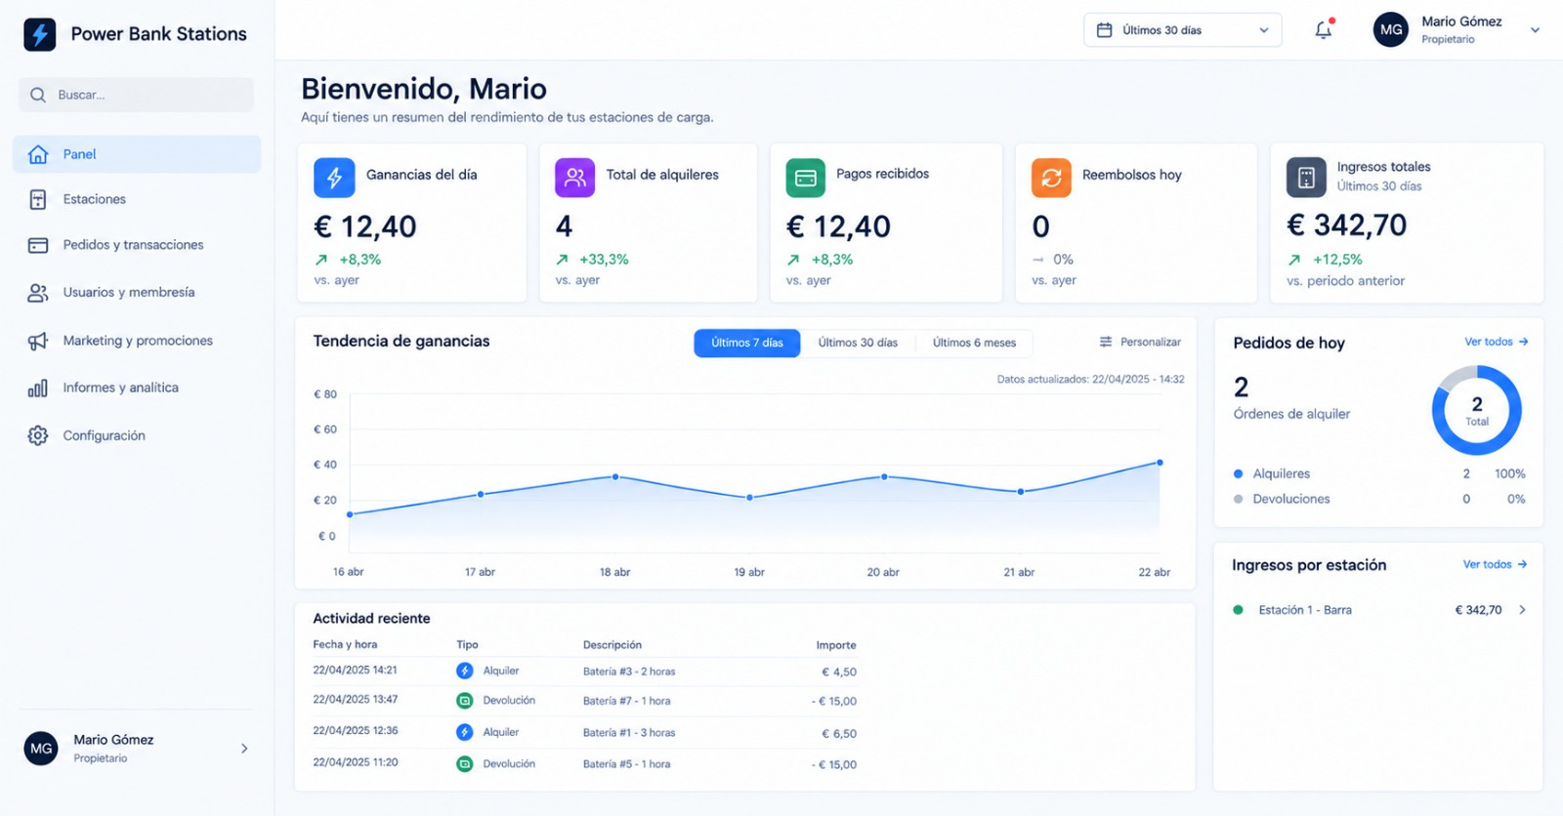The image size is (1563, 816).
Task: Click the 18 abr data point on chart
Action: coord(615,477)
